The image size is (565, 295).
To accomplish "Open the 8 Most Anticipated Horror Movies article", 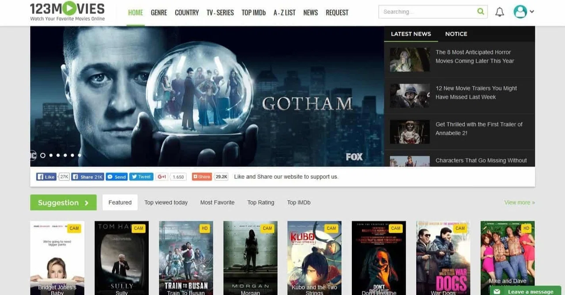I will click(475, 56).
